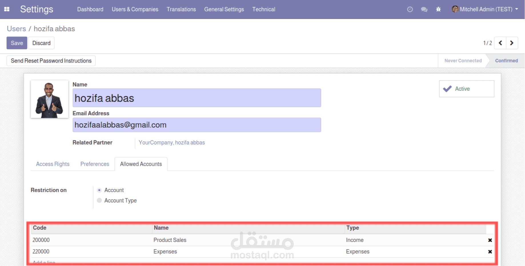Open the Technical menu
The width and height of the screenshot is (525, 266).
tap(264, 9)
